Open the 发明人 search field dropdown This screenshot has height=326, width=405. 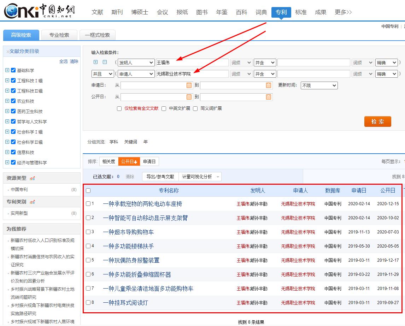coord(136,63)
